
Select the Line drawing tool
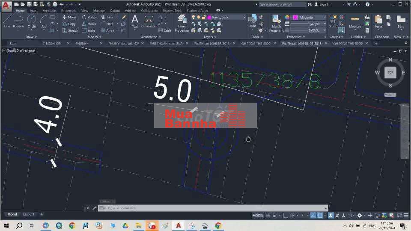(7, 21)
